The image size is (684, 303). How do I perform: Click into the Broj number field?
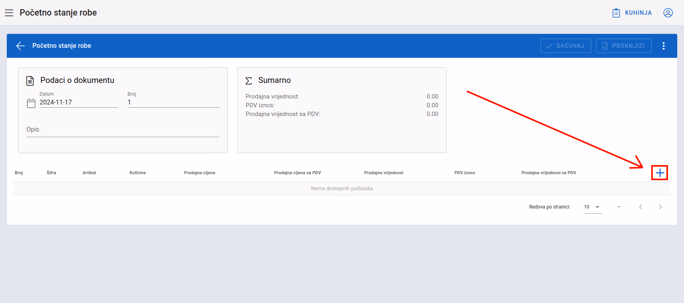coord(173,102)
